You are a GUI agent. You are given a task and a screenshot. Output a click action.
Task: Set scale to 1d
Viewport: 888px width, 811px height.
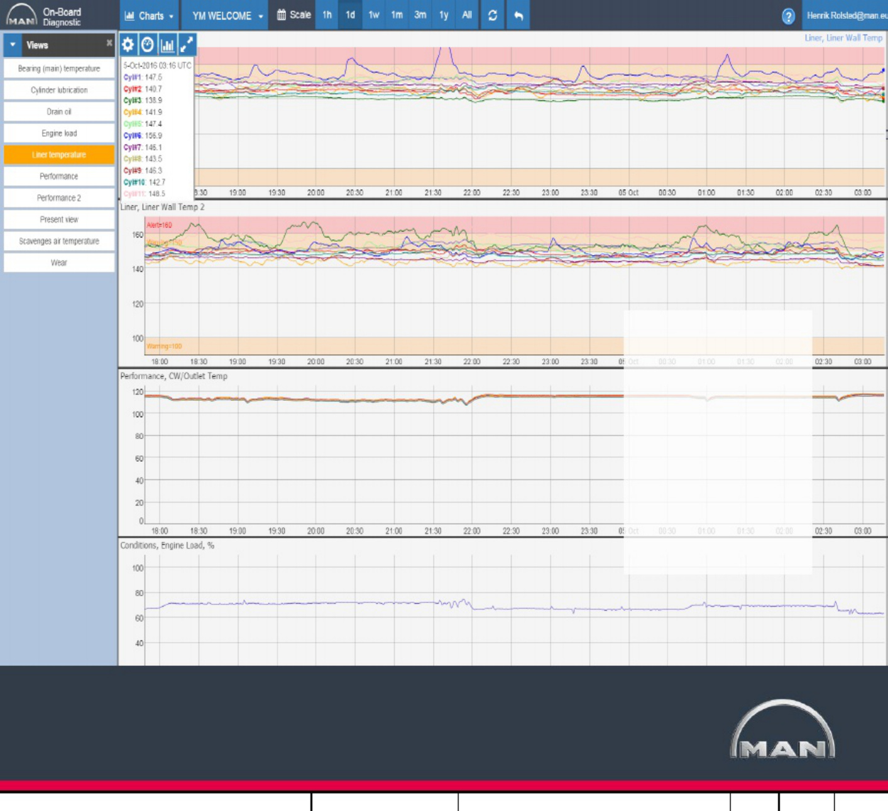350,15
